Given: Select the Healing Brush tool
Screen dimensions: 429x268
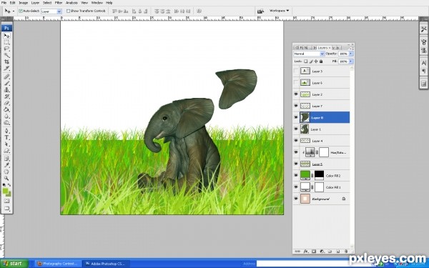Looking at the screenshot, I should 6,77.
